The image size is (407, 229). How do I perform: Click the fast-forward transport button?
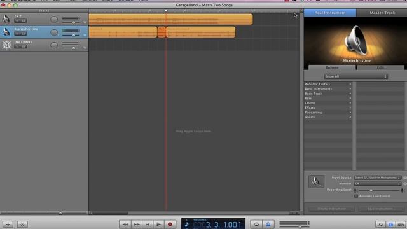137,225
